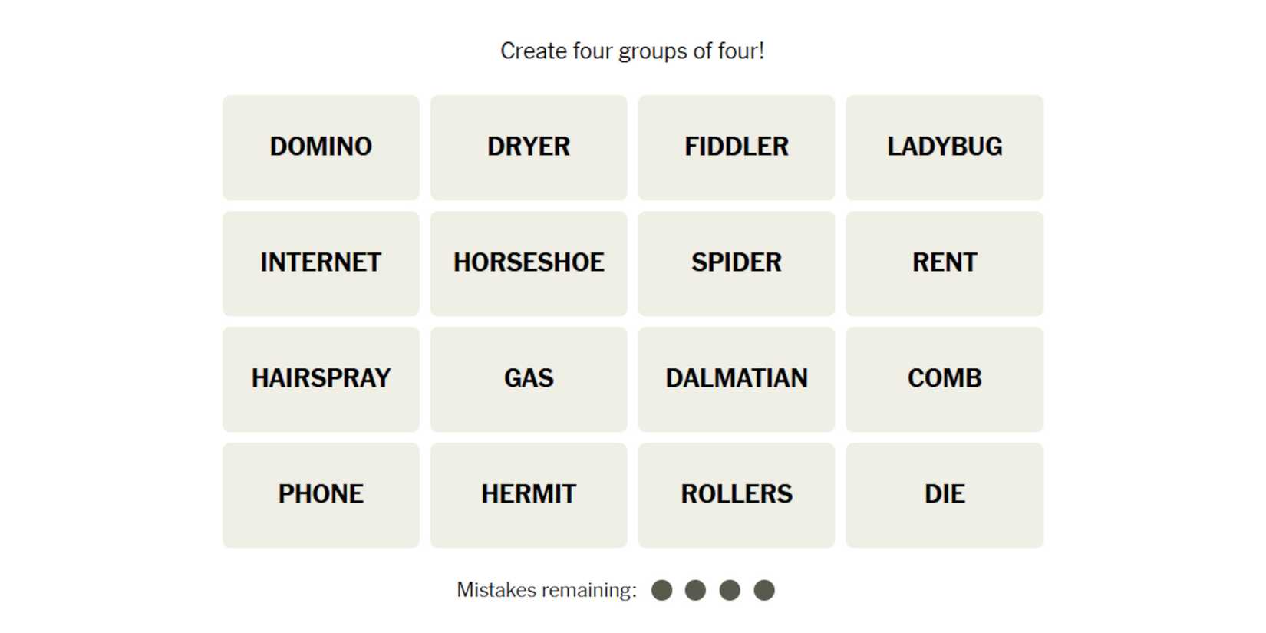Viewport: 1266px width, 633px height.
Task: Pick the DIE word tile
Action: 945,495
